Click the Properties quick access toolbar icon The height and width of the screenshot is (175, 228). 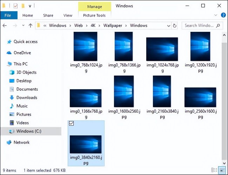[15, 6]
